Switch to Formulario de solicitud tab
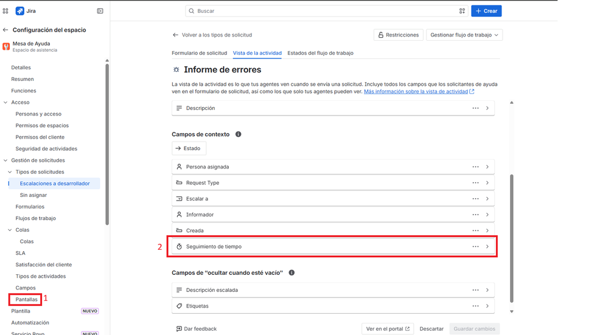Screen dimensions: 608x335 199,53
